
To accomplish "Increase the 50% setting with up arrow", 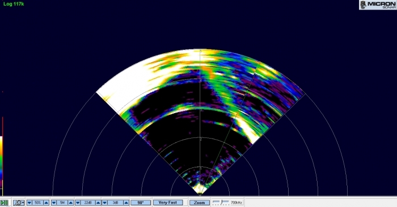I will pos(46,202).
